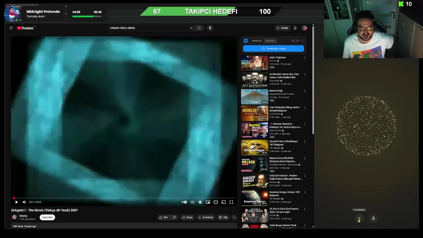Viewport: 423px width, 238px height.
Task: Open the notifications bell
Action: click(295, 28)
